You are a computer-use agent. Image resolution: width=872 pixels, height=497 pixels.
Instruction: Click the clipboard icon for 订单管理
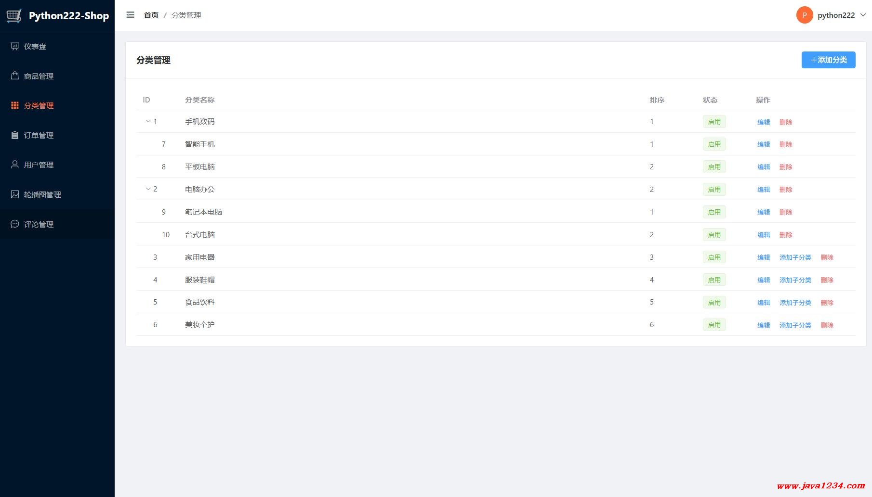point(15,135)
